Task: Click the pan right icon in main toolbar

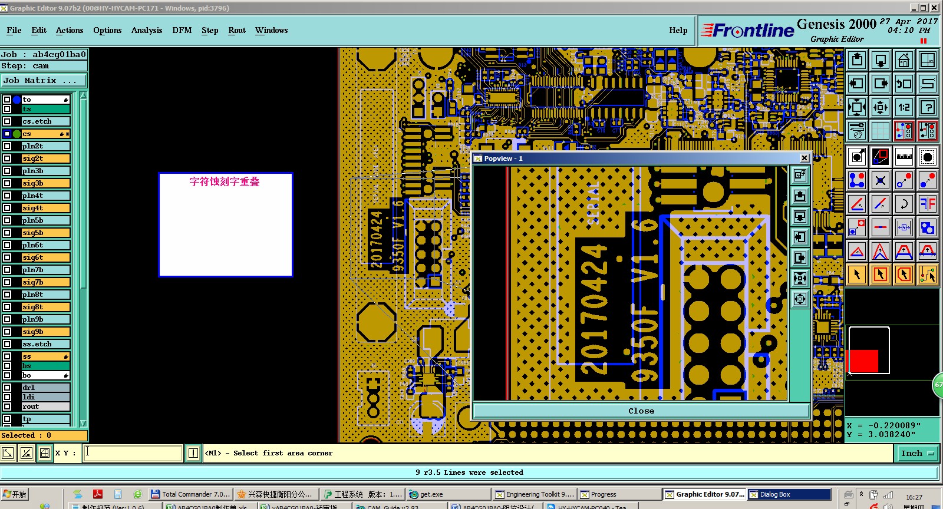Action: 881,84
